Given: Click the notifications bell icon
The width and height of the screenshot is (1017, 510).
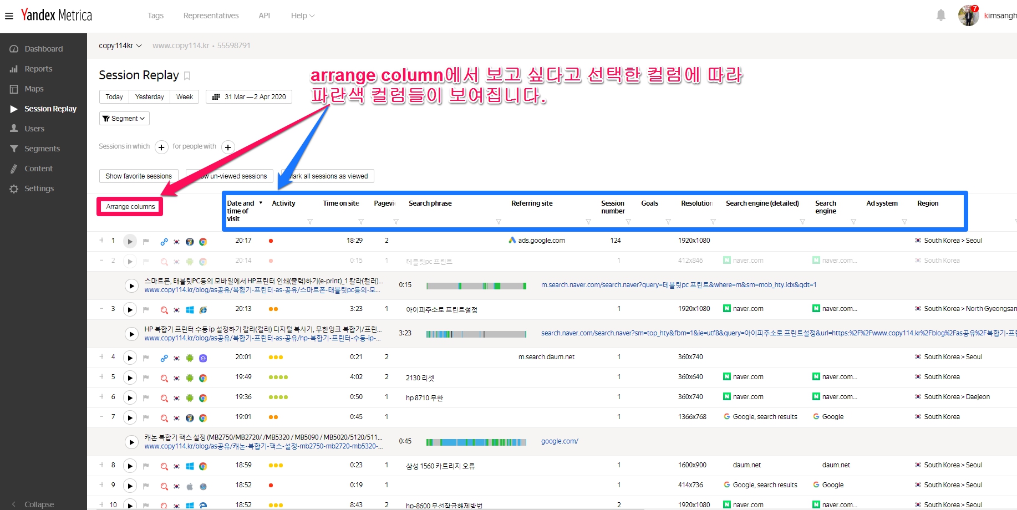Looking at the screenshot, I should tap(940, 16).
